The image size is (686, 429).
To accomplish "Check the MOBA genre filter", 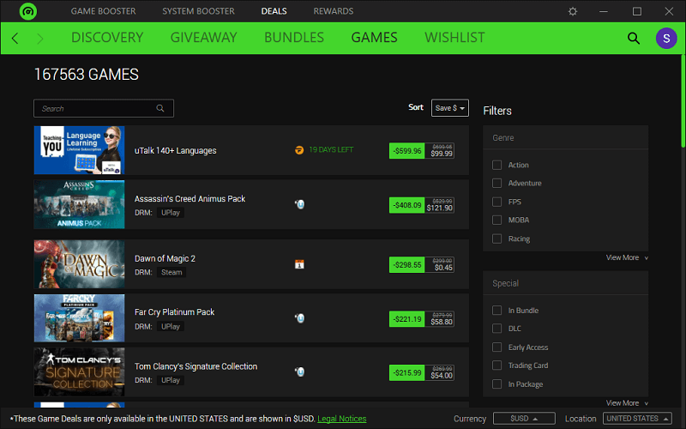I will point(497,220).
